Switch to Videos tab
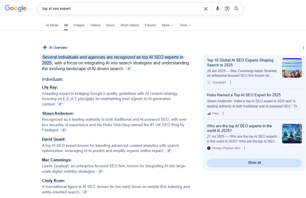 (x=96, y=25)
